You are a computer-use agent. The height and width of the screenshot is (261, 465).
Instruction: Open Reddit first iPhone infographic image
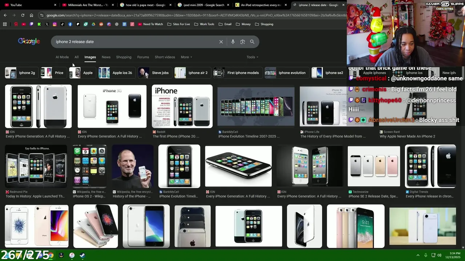[182, 107]
